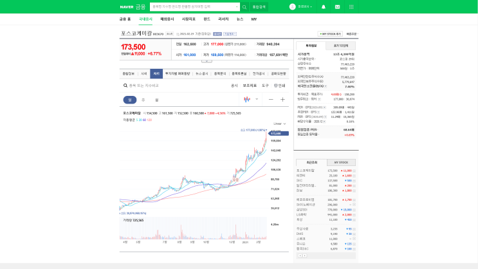
Task: Expand the PER EPS period arrow
Action: (324, 107)
